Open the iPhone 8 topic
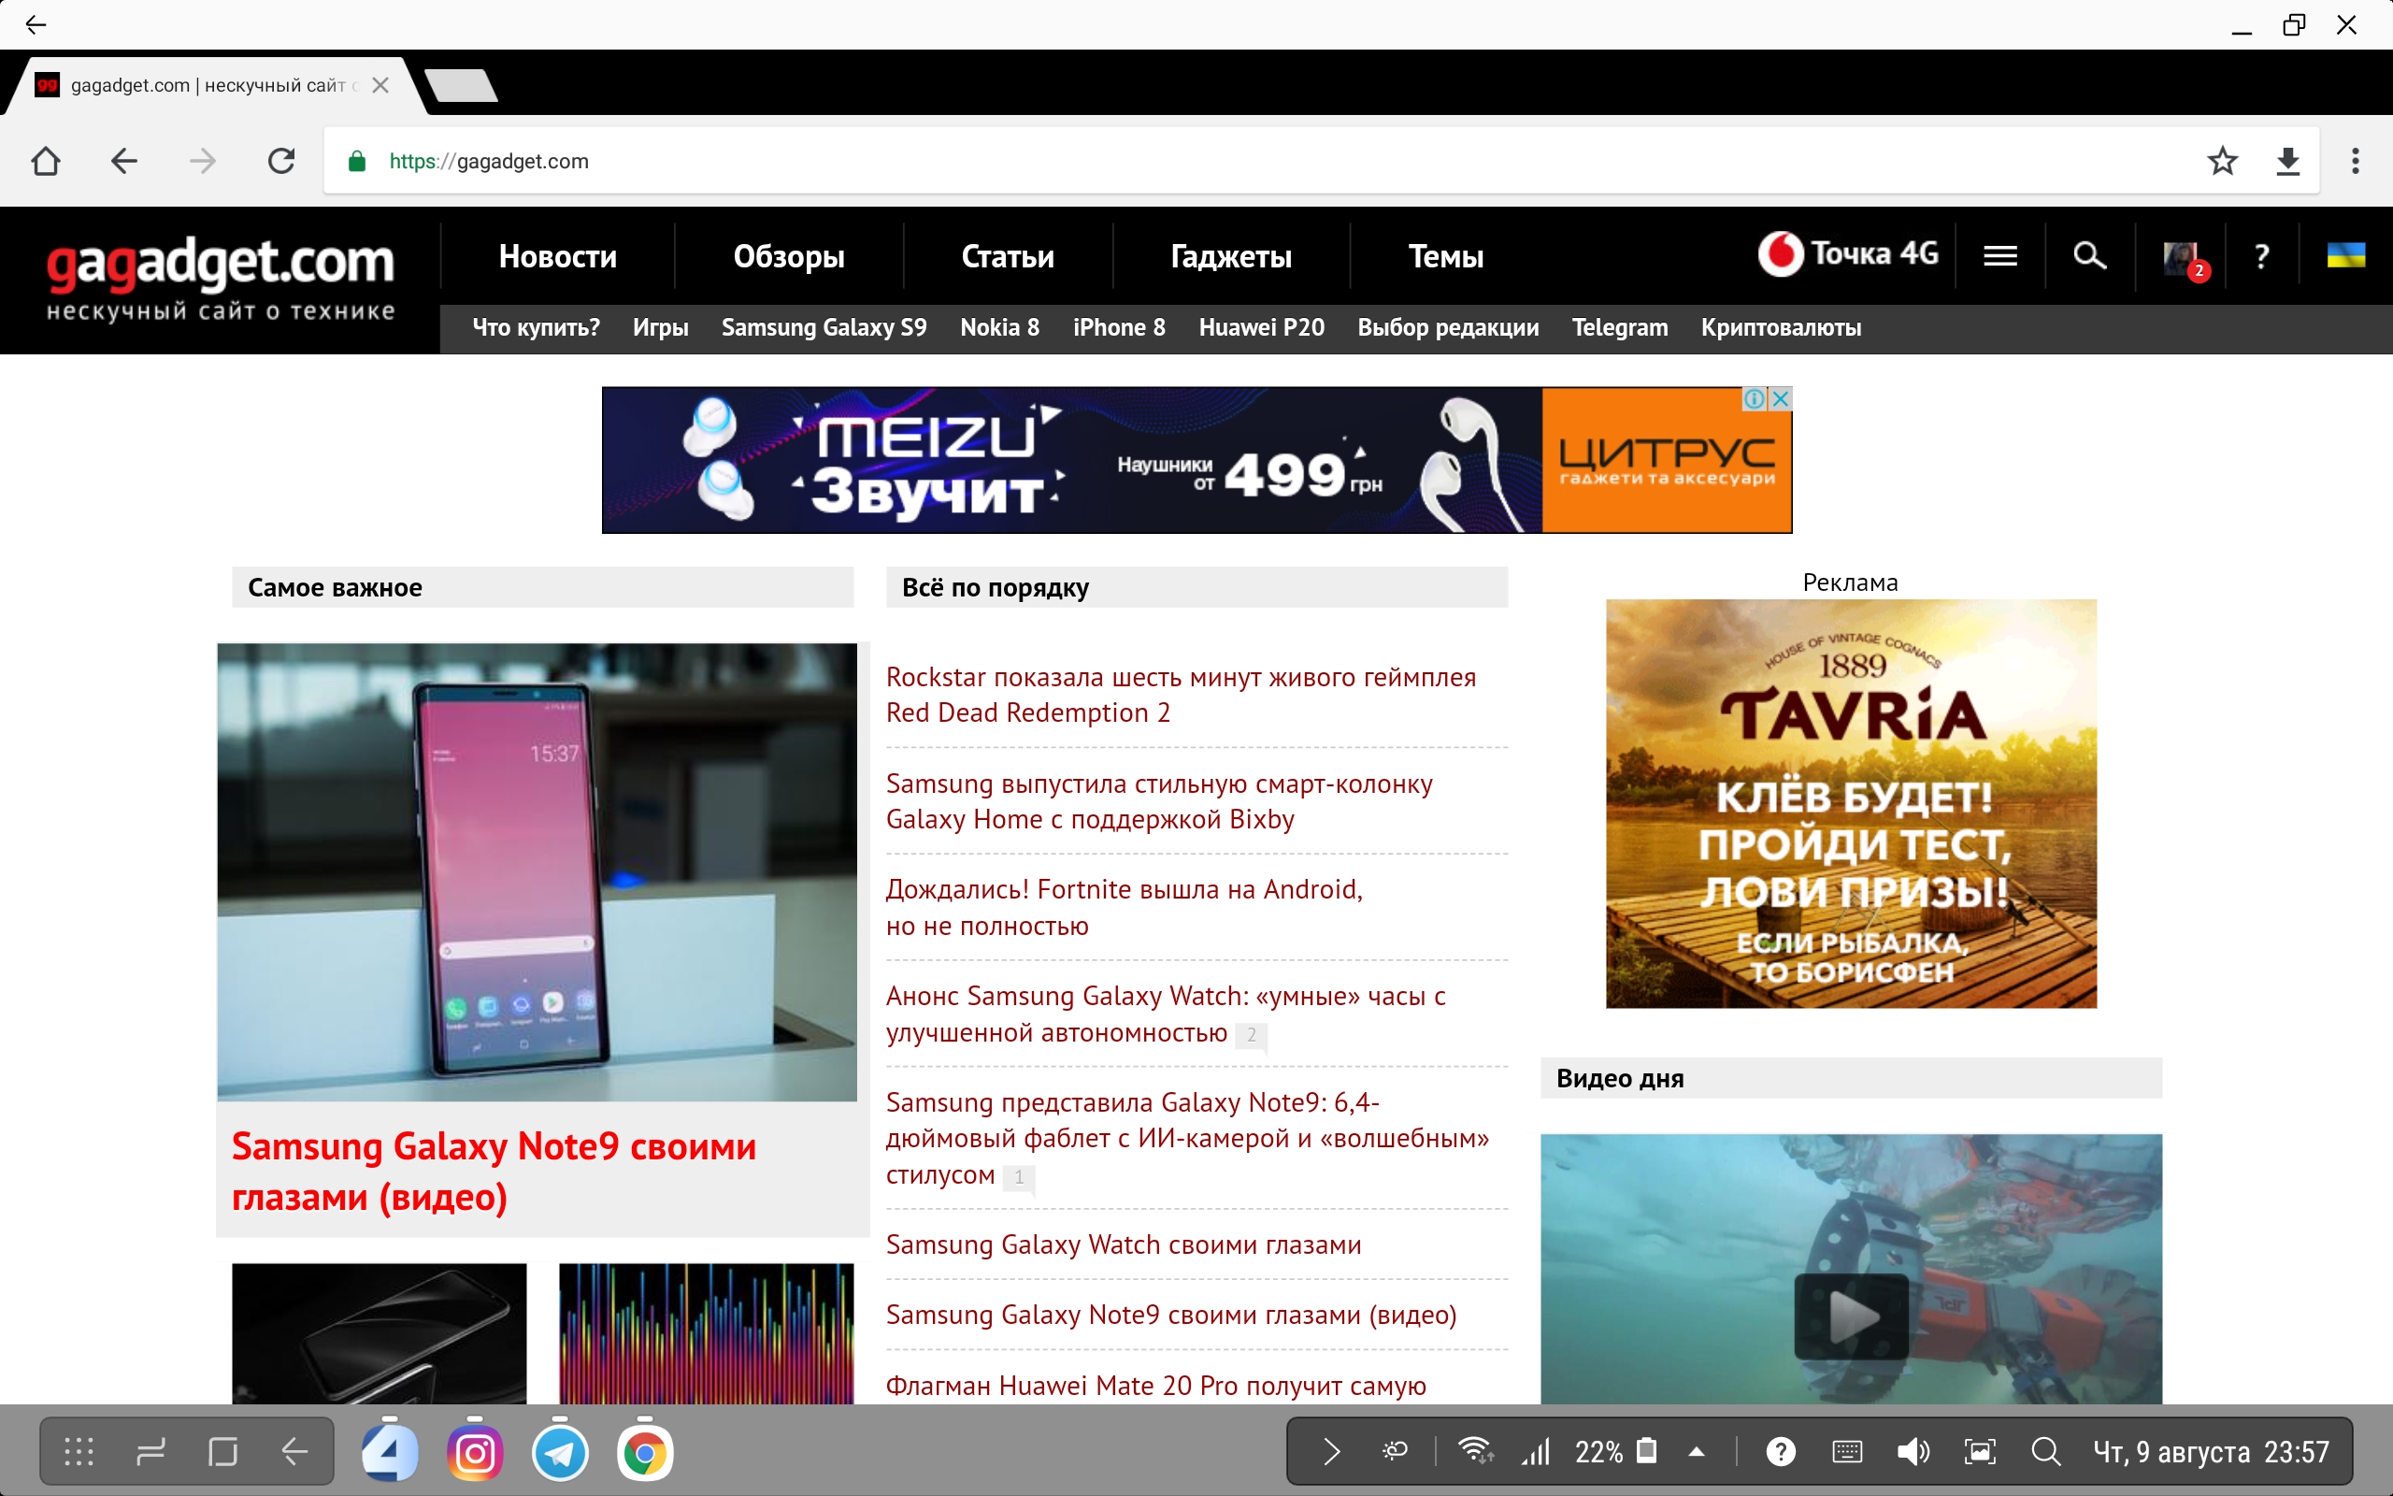Viewport: 2393px width, 1496px height. (1119, 327)
